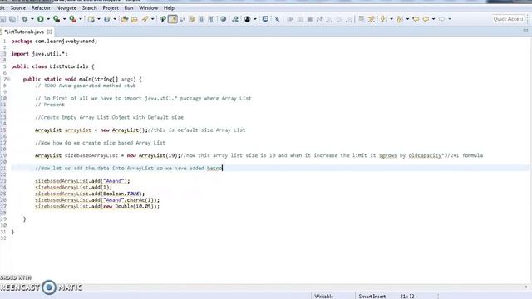Viewport: 532px width, 299px height.
Task: Open the Debug gear dropdown arrow
Action: pyautogui.click(x=32, y=19)
